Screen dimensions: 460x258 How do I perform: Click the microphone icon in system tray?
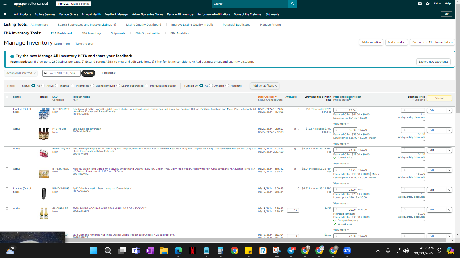coord(388,251)
